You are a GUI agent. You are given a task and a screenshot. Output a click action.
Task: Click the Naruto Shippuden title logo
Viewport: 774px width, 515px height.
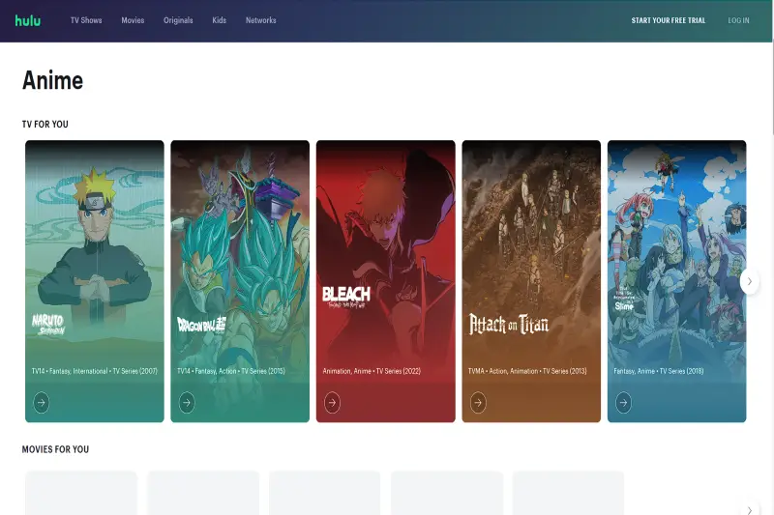click(x=48, y=325)
